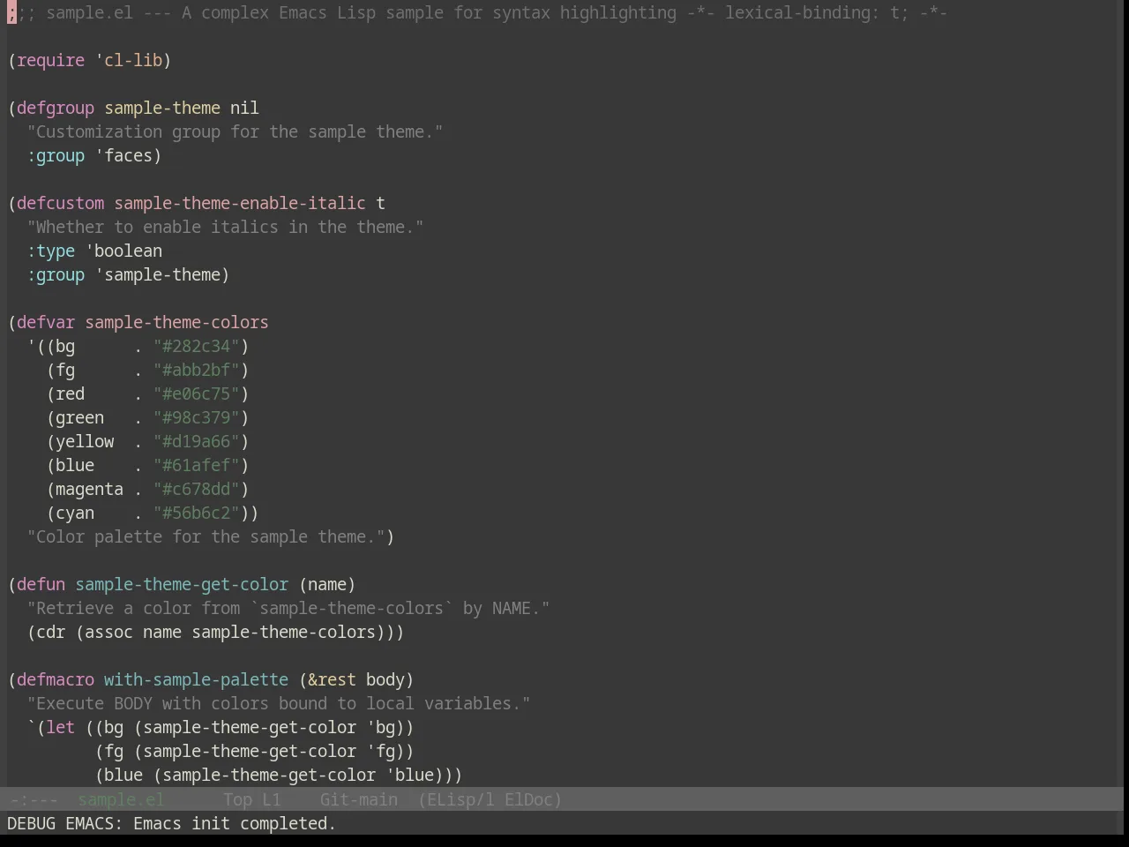Click the docstring 'Color palette for the sample theme.'
The image size is (1129, 847).
(206, 536)
